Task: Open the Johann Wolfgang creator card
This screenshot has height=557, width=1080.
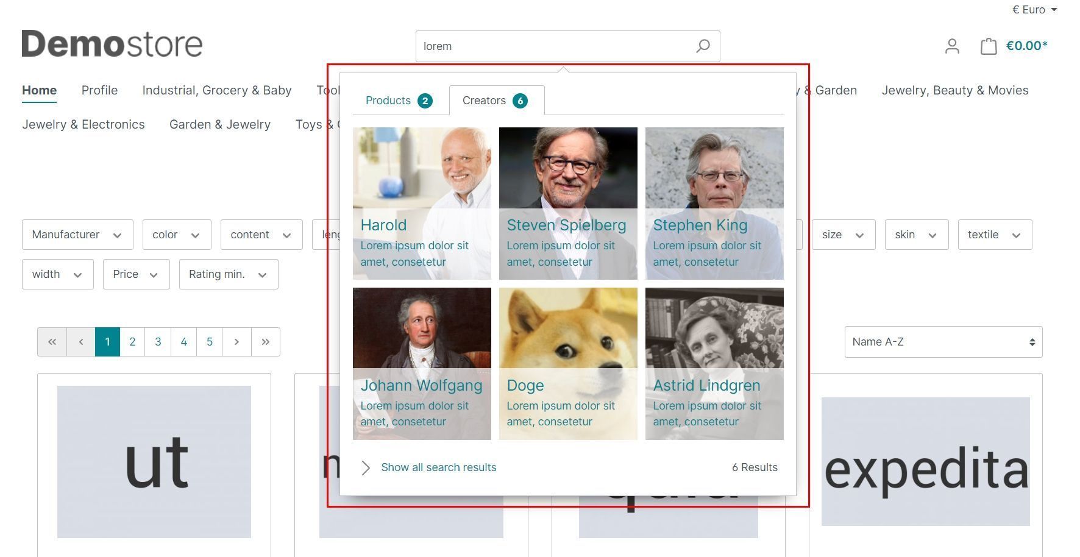Action: pyautogui.click(x=422, y=364)
